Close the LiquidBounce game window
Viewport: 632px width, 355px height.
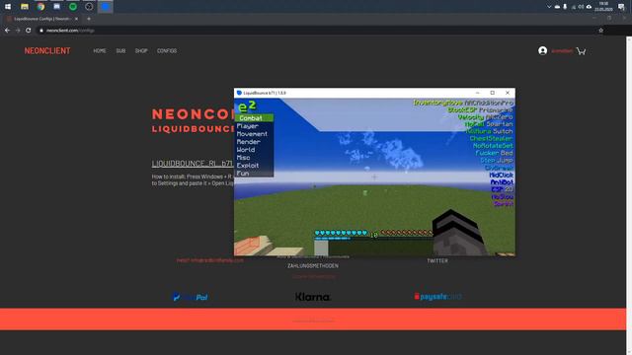coord(508,93)
